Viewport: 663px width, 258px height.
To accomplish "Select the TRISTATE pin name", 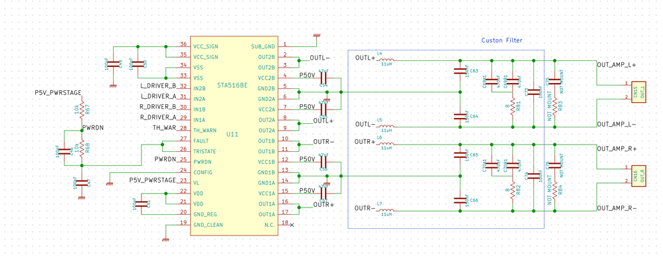I will [205, 151].
